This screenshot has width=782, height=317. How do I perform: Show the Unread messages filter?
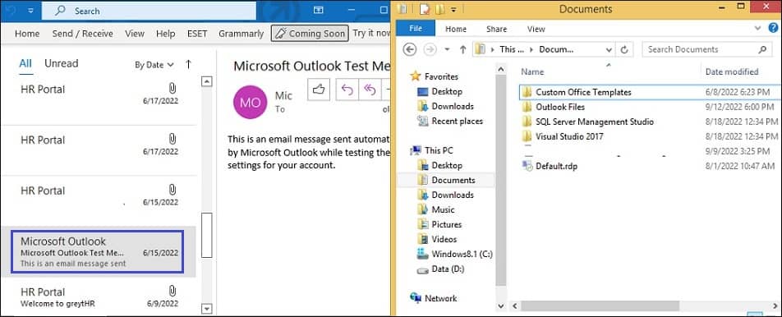click(x=62, y=63)
